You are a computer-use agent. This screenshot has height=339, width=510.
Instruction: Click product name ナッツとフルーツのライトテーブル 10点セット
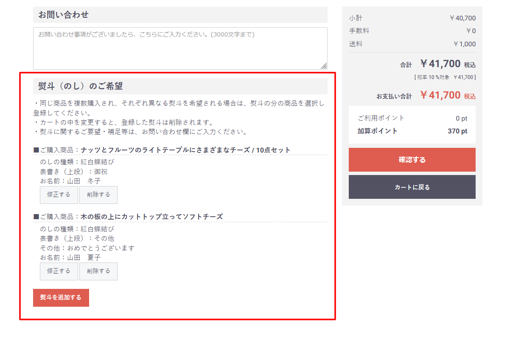click(186, 150)
